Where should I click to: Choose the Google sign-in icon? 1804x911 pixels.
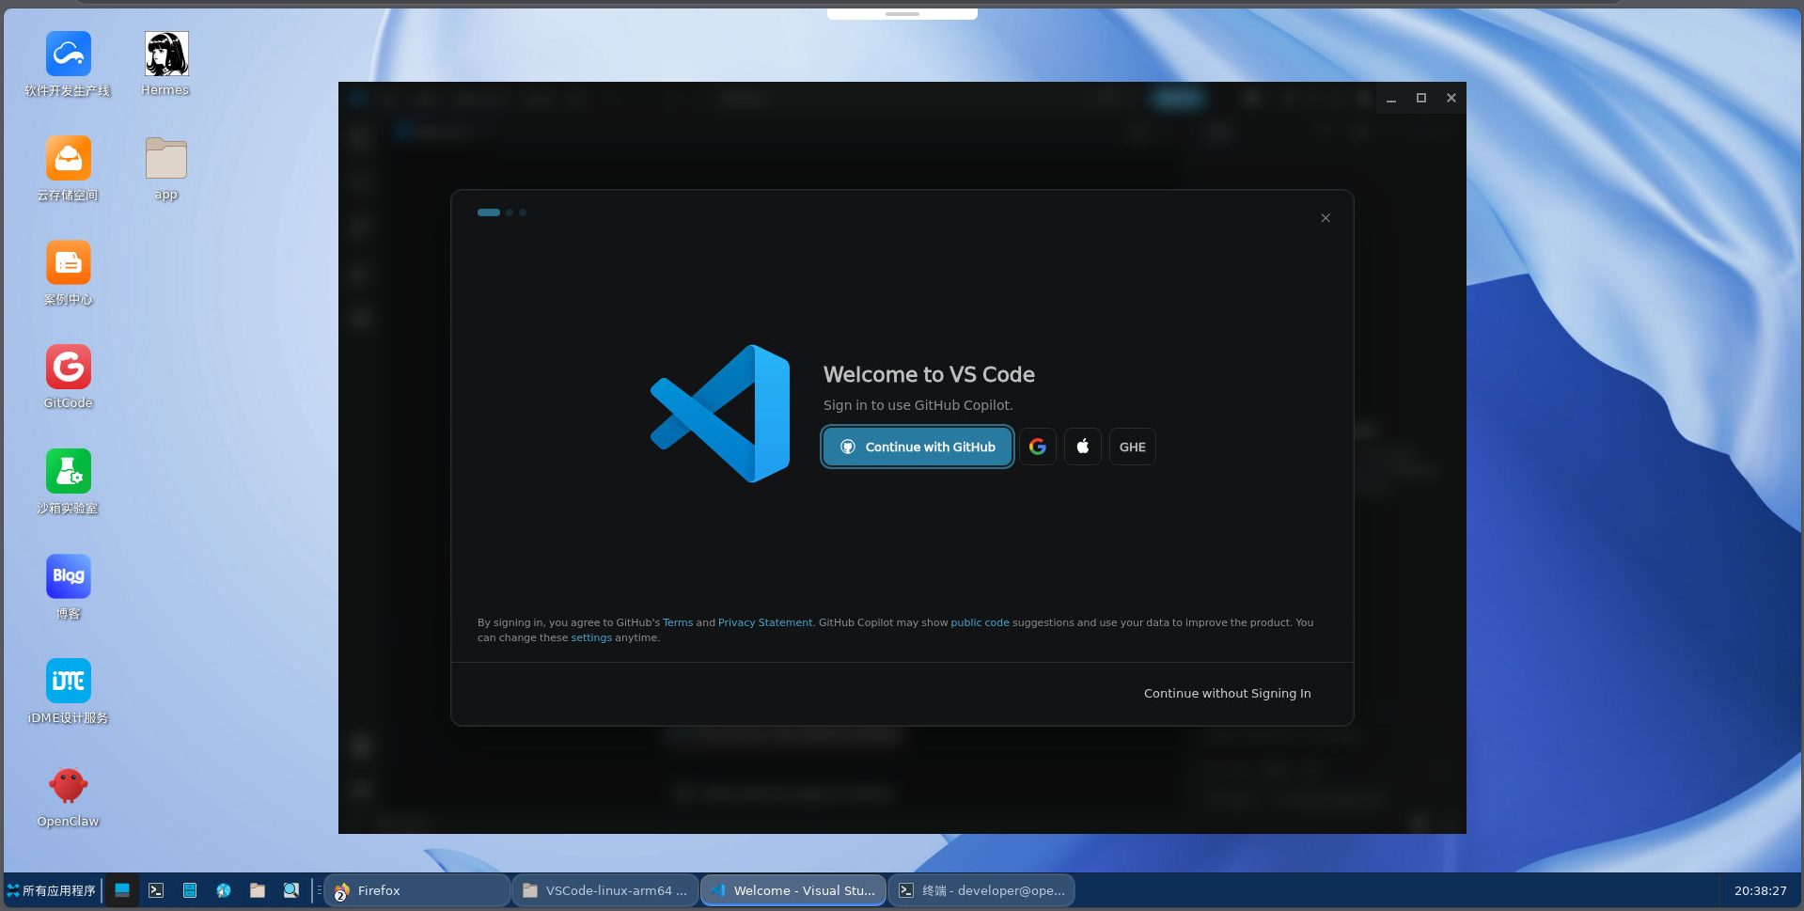pyautogui.click(x=1038, y=447)
